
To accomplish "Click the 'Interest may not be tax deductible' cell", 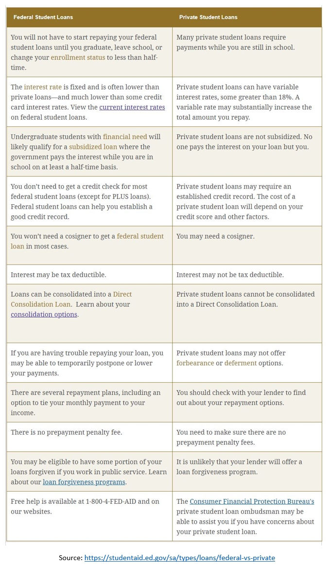I will 247,275.
